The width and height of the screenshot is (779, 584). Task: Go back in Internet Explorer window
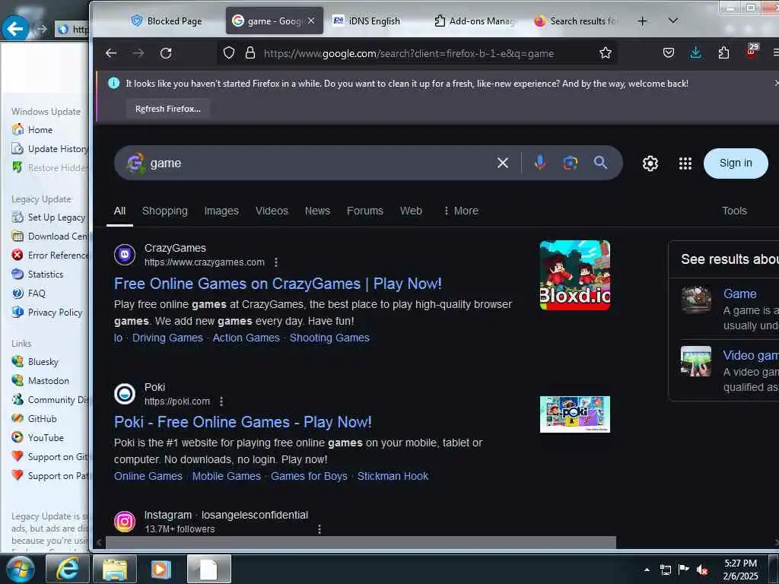tap(15, 29)
